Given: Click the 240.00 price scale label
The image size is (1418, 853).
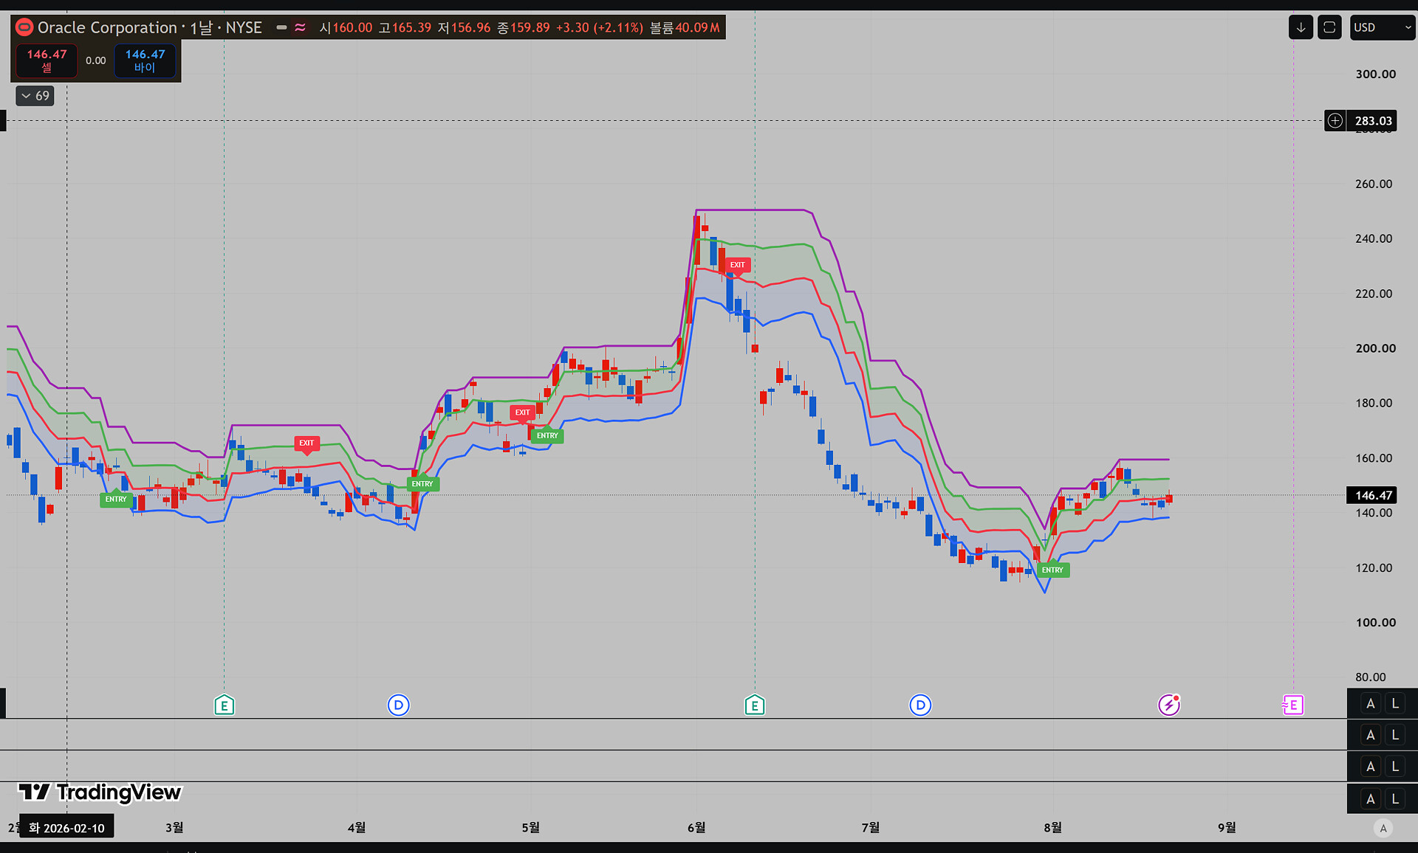Looking at the screenshot, I should (1374, 238).
